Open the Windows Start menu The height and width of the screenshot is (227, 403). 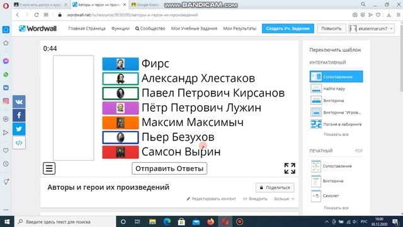pos(7,221)
